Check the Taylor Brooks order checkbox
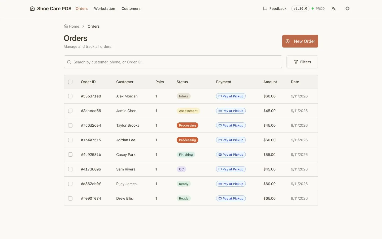Viewport: 382px width, 239px height. (x=70, y=125)
